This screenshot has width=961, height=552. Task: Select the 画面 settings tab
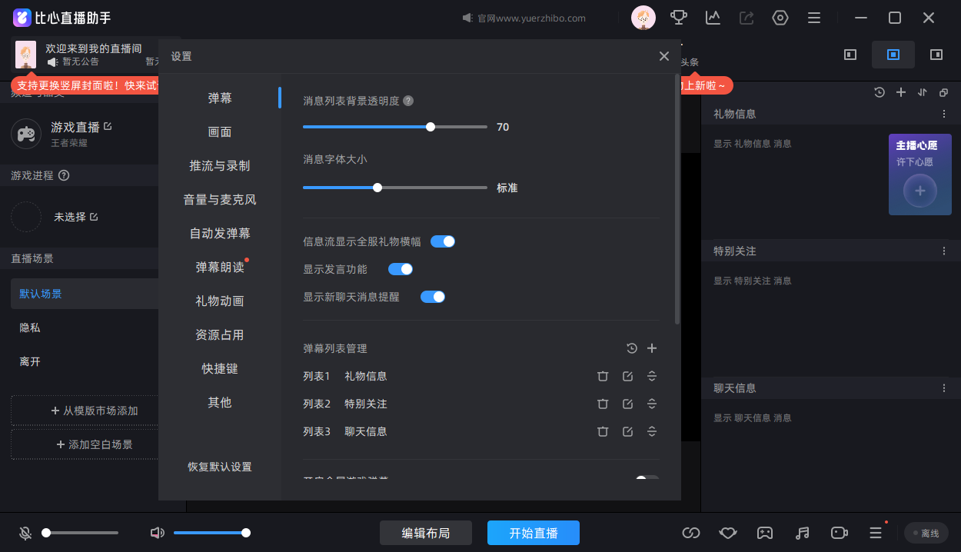click(220, 132)
